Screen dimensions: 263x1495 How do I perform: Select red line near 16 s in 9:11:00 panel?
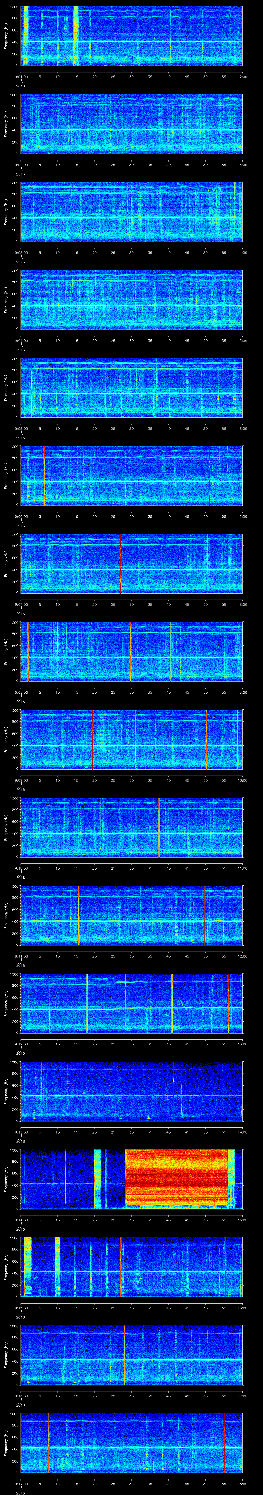point(79,916)
